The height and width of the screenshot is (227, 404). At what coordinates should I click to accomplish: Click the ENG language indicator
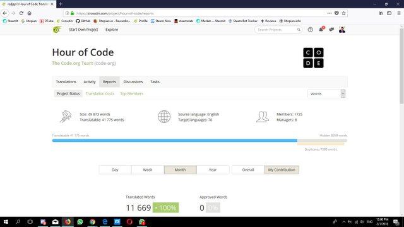tap(369, 221)
